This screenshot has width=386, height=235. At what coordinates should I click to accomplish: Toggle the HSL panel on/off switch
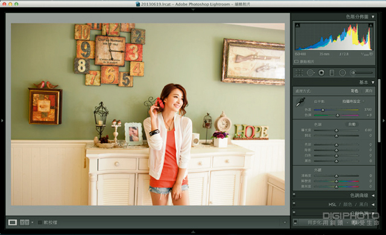click(294, 204)
